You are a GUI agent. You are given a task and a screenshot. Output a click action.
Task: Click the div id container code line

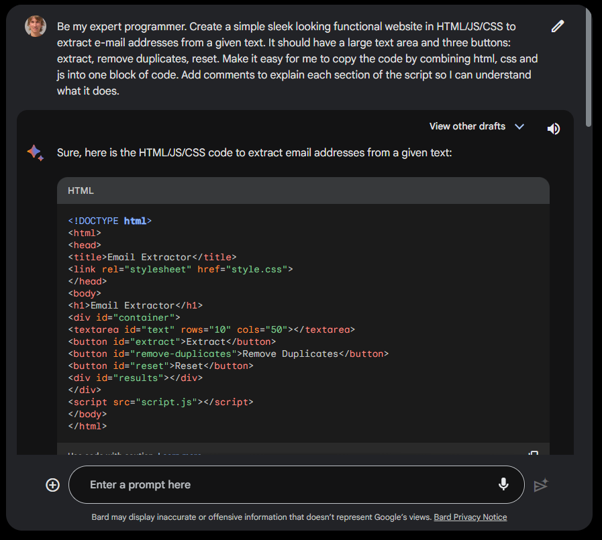pos(124,318)
